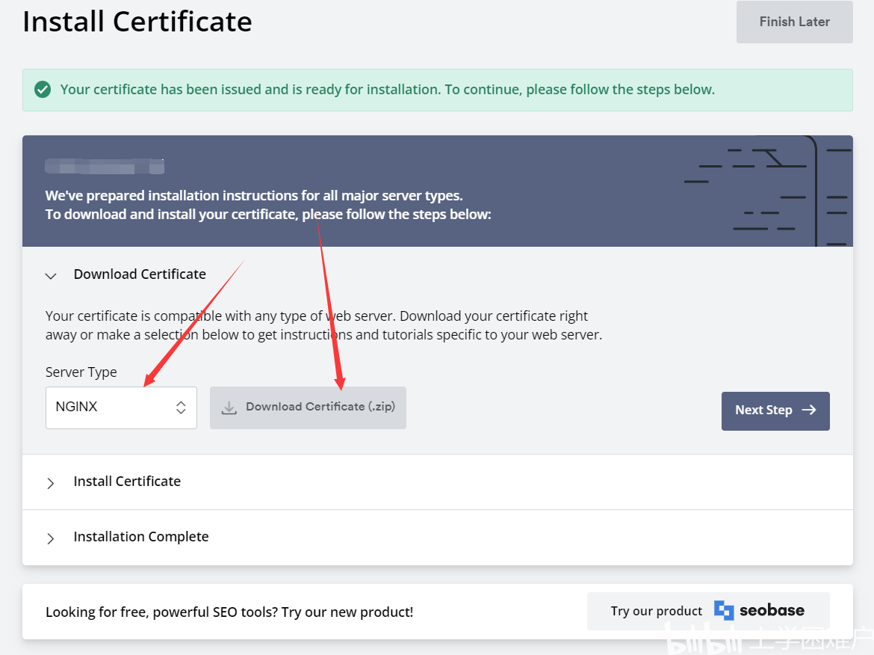Click the up-down arrows in NGINX selector
This screenshot has height=655, width=874.
pyautogui.click(x=181, y=408)
